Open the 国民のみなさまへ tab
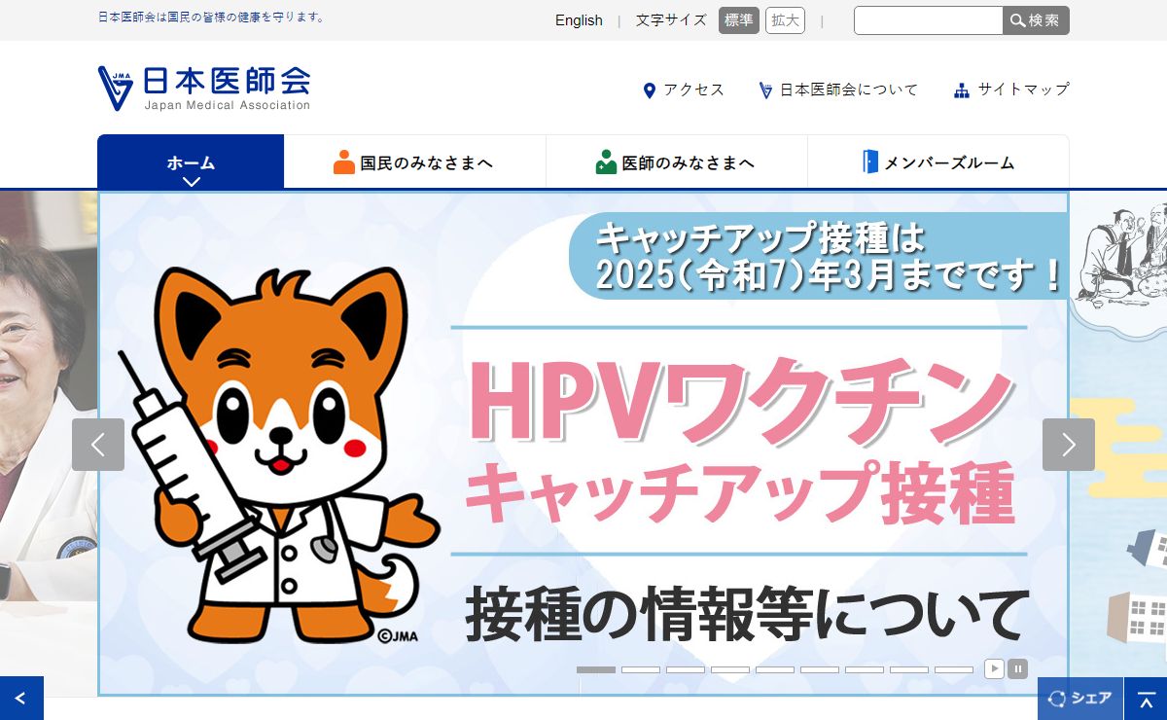The width and height of the screenshot is (1167, 720). pyautogui.click(x=414, y=162)
